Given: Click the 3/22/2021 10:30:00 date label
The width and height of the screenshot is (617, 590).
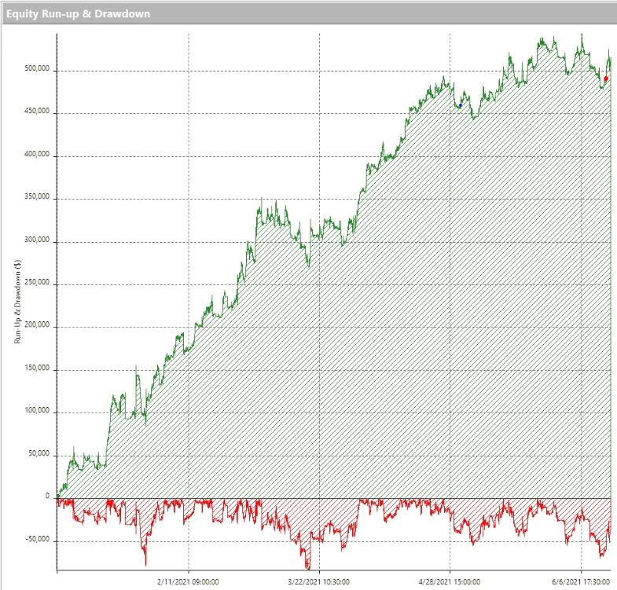Looking at the screenshot, I should (x=319, y=581).
